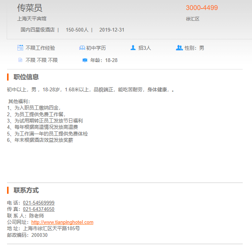Click the contact person name 陈老师

[x=37, y=216]
